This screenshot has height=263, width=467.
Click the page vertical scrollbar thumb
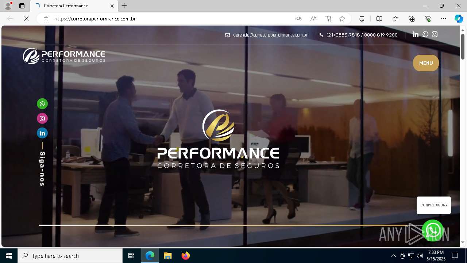click(x=463, y=46)
